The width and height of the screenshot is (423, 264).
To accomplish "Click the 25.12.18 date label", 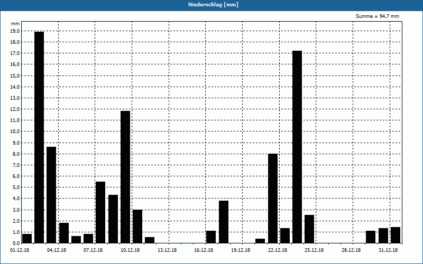I will (314, 250).
